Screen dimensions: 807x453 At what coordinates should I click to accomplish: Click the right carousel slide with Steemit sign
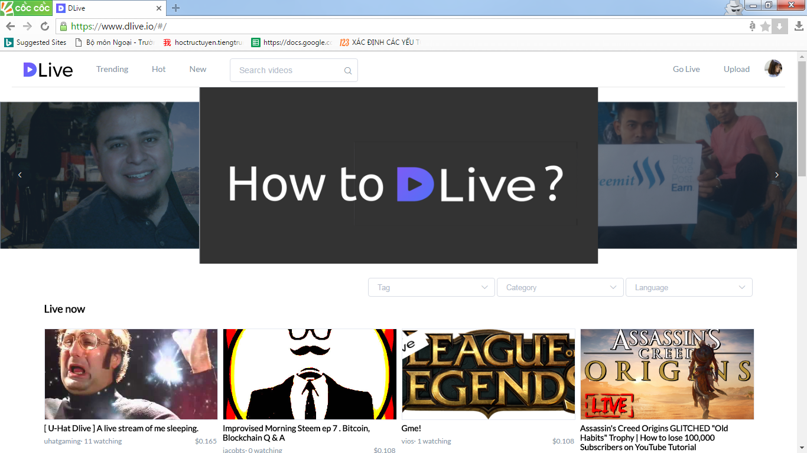coord(698,175)
